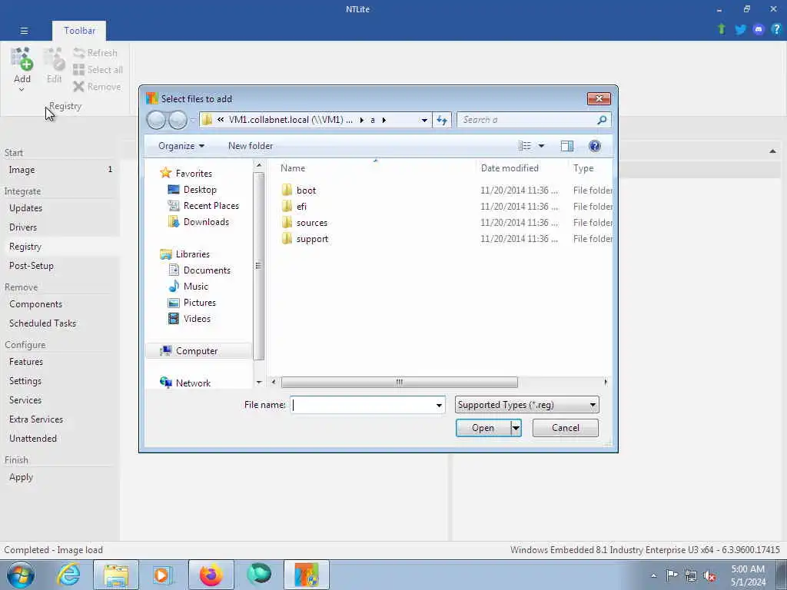Click the muted volume tray icon
787x590 pixels.
click(x=709, y=575)
